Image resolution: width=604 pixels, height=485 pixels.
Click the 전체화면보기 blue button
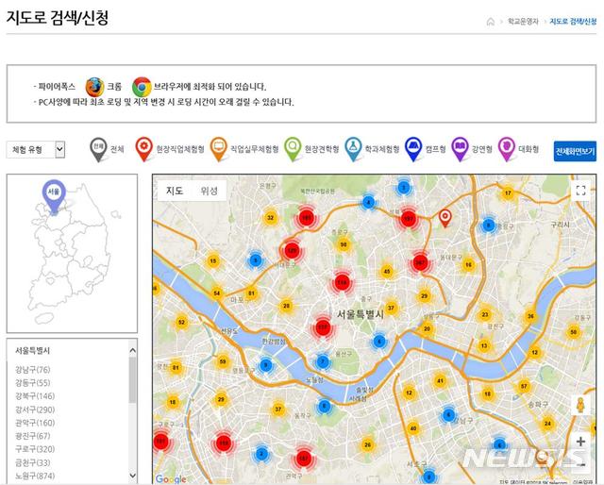coord(575,151)
